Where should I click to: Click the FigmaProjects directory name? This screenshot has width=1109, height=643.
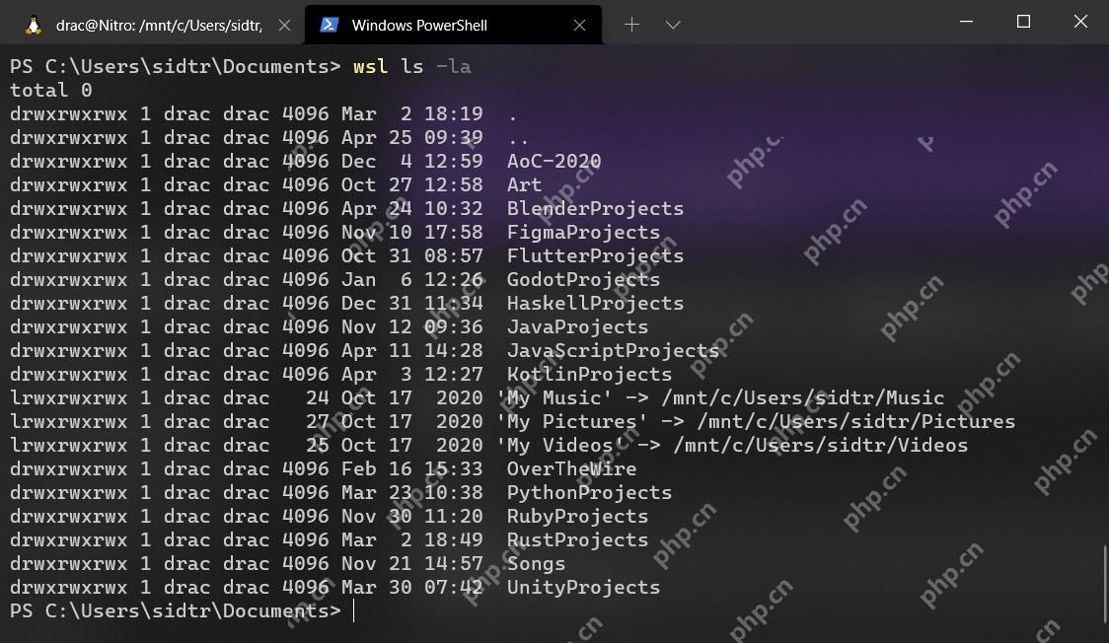(x=583, y=233)
